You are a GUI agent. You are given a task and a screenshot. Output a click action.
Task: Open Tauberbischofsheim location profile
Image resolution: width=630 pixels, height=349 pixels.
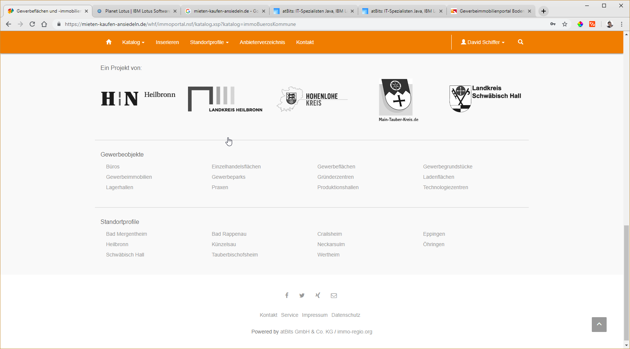tap(235, 255)
